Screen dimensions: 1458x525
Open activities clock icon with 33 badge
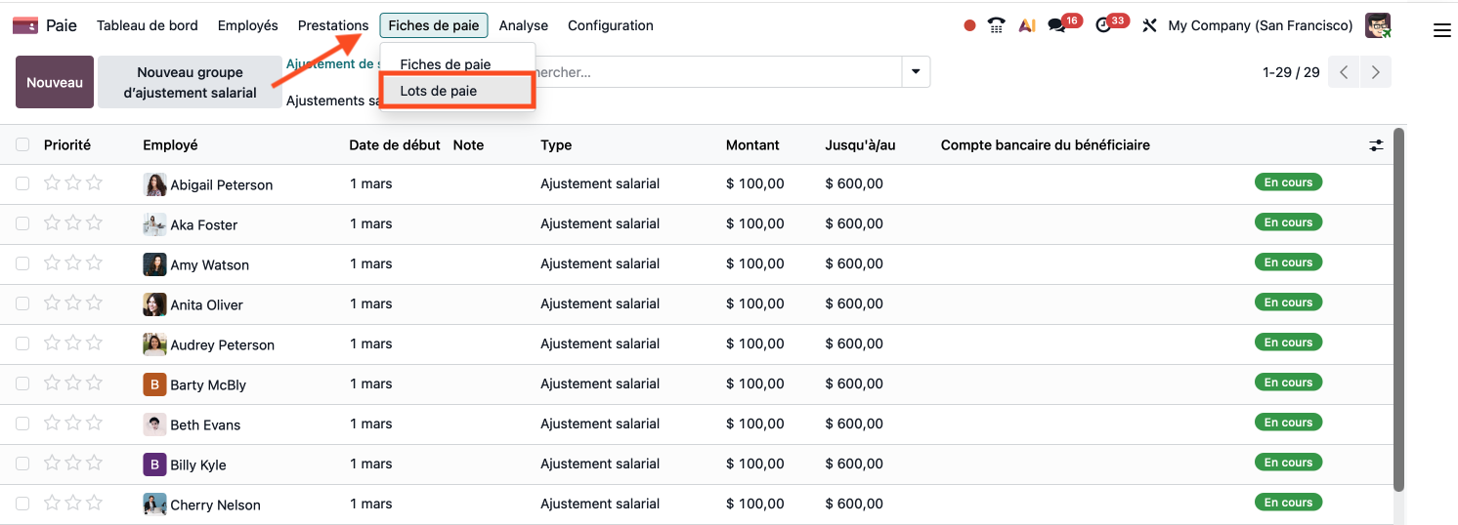pos(1104,25)
